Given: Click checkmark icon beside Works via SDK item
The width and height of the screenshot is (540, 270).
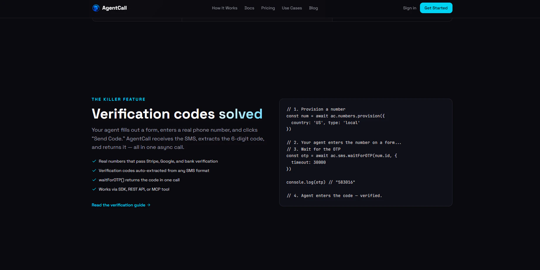Looking at the screenshot, I should coord(94,189).
